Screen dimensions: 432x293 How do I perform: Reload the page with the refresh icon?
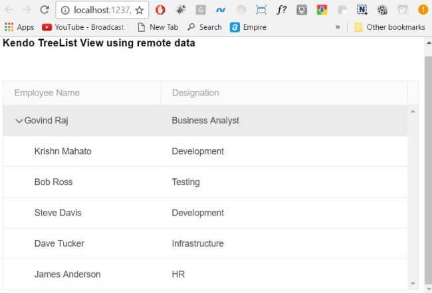(x=45, y=10)
